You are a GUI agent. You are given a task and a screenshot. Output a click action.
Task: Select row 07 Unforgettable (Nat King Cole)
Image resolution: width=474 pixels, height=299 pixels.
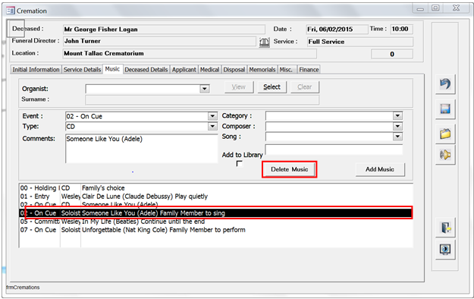coord(216,230)
